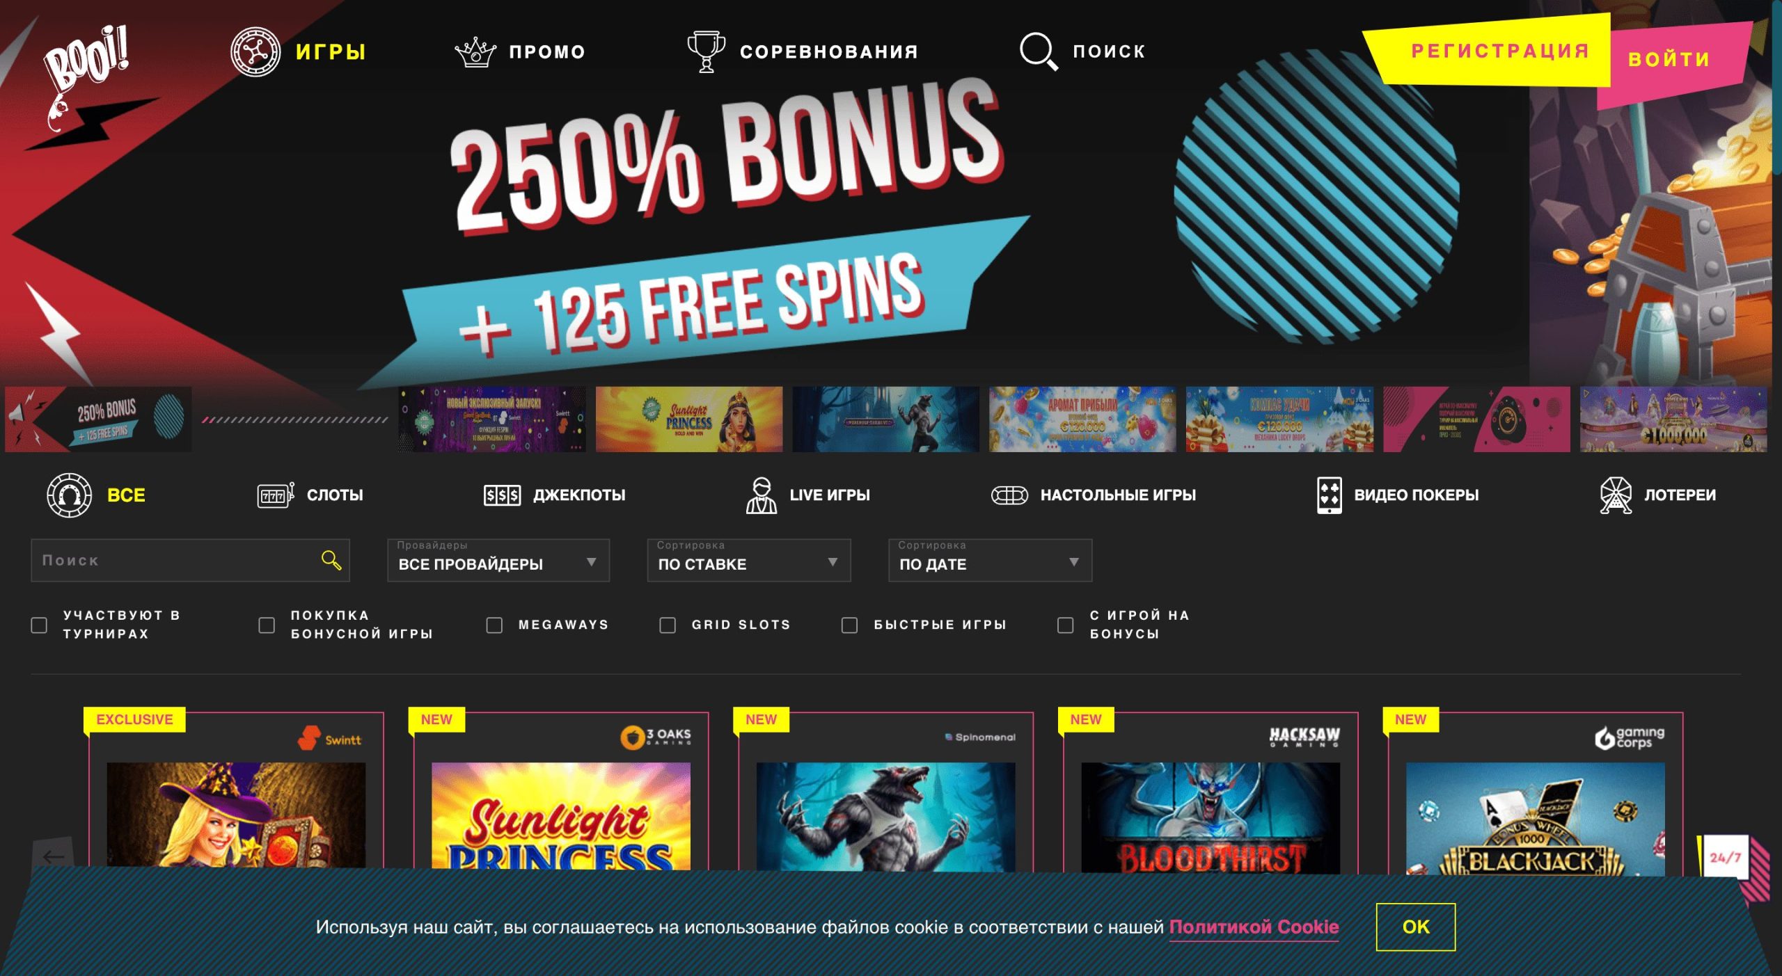The image size is (1782, 976).
Task: Select the Настольные игры category tab
Action: tap(1094, 495)
